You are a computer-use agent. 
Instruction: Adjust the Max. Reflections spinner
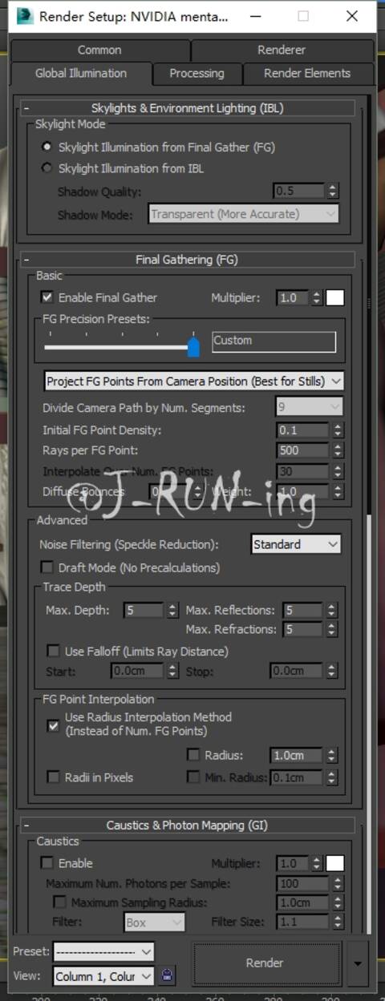tap(332, 610)
